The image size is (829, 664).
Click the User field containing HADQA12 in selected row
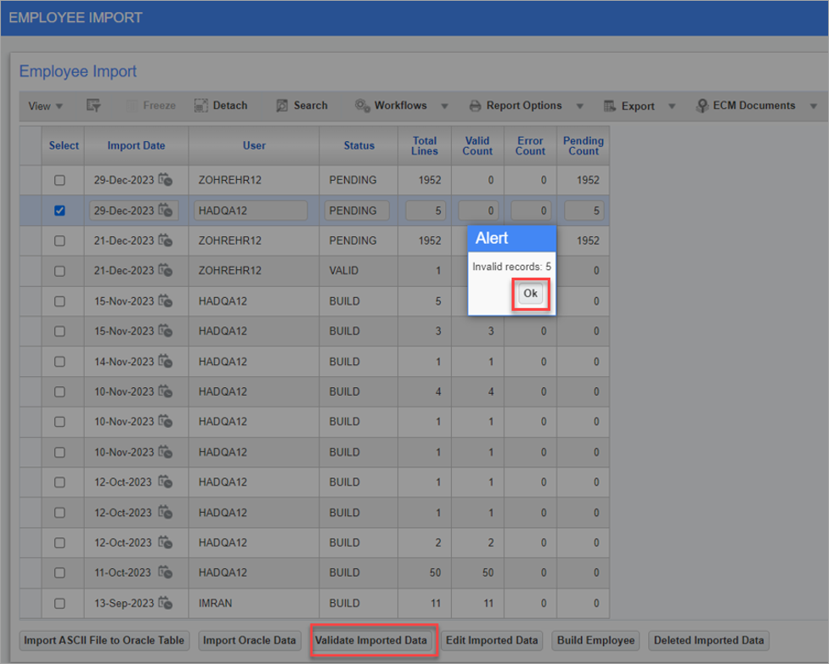coord(251,211)
